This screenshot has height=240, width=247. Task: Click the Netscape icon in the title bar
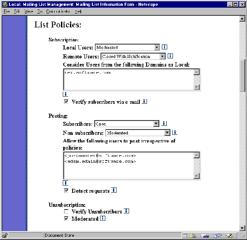(x=5, y=4)
